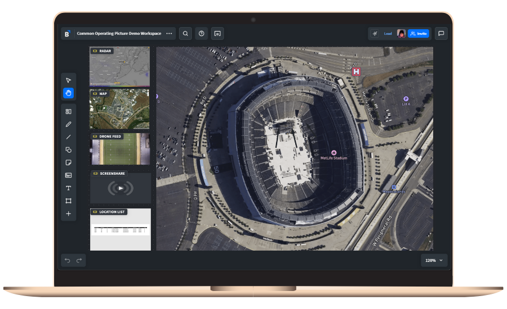
Task: Open workspace options three-dot menu
Action: 169,34
